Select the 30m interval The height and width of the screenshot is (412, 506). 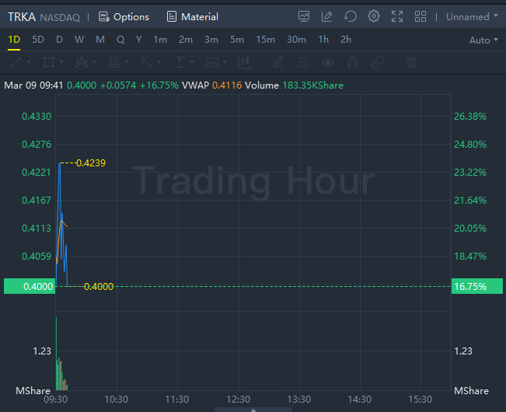tap(296, 40)
